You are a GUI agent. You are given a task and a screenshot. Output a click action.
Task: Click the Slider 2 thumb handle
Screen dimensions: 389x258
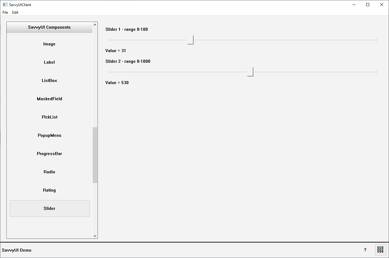(x=250, y=72)
